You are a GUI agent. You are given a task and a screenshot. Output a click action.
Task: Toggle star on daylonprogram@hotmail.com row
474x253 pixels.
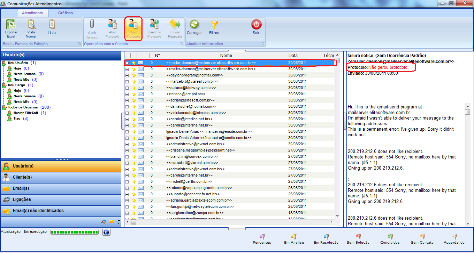(x=134, y=75)
